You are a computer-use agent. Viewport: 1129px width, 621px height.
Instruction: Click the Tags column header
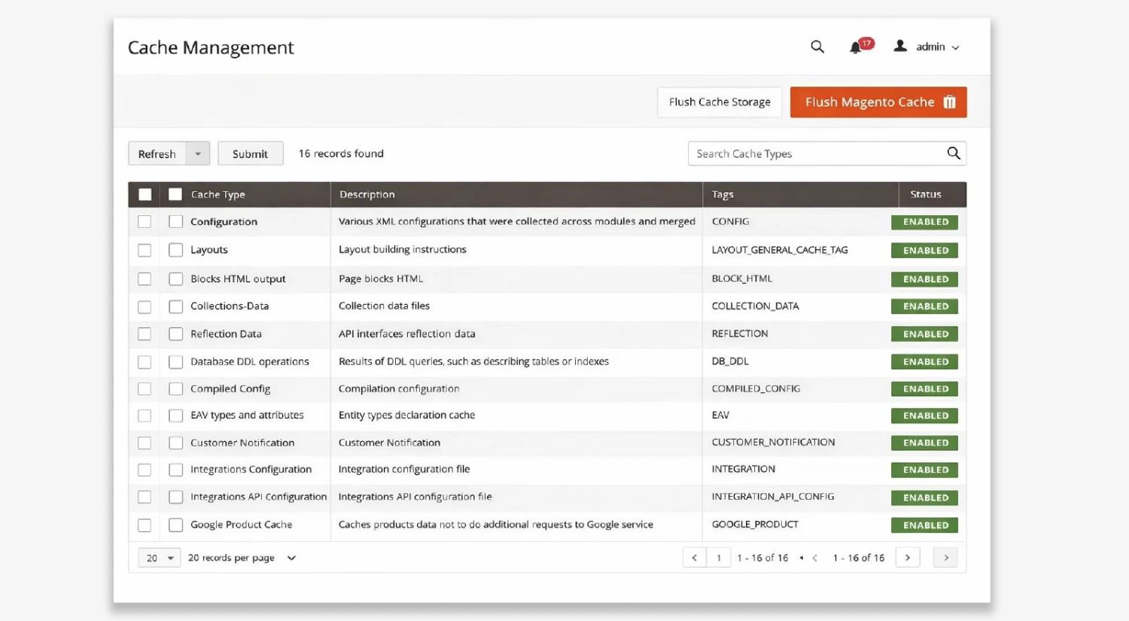point(723,194)
